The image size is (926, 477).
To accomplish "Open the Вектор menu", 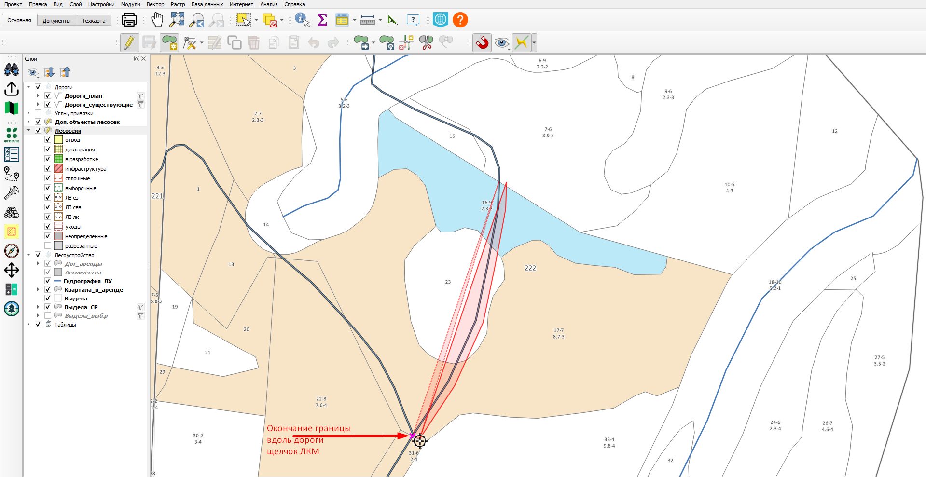I will [x=155, y=4].
